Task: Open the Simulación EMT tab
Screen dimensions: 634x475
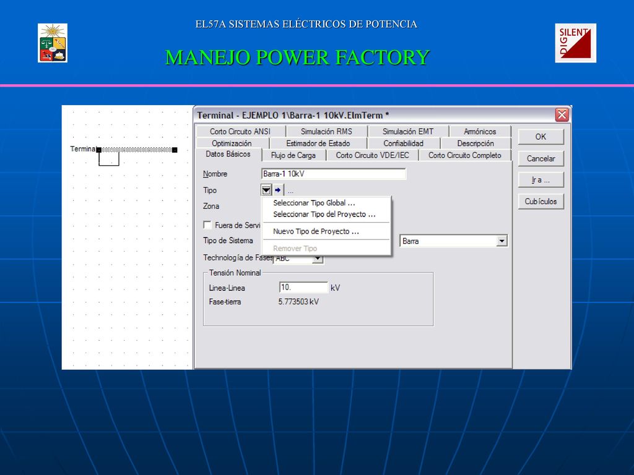Action: pyautogui.click(x=408, y=131)
